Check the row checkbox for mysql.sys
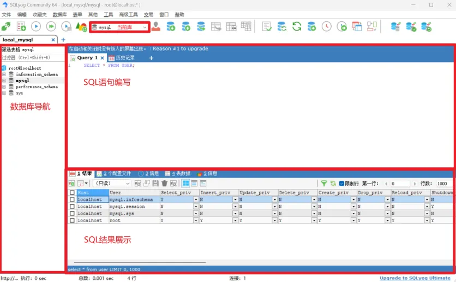This screenshot has width=456, height=282. tap(72, 213)
